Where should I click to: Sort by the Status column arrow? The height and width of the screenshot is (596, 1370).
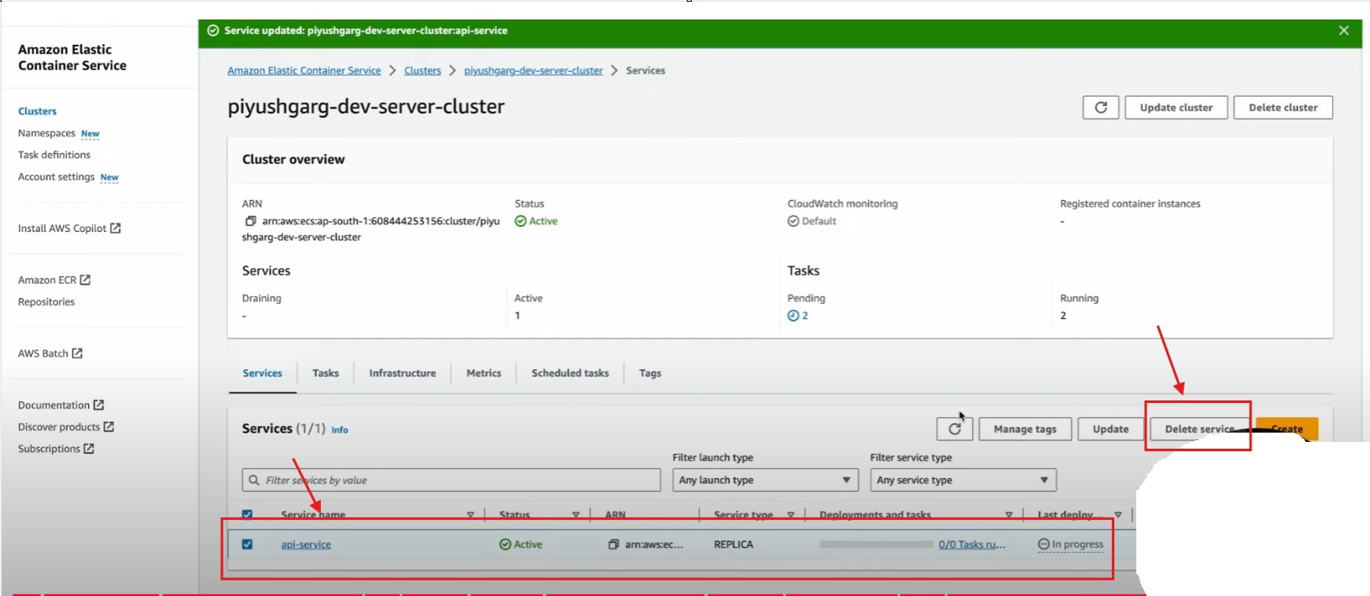tap(576, 515)
